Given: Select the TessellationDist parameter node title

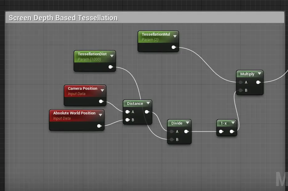Looking at the screenshot, I should 92,54.
